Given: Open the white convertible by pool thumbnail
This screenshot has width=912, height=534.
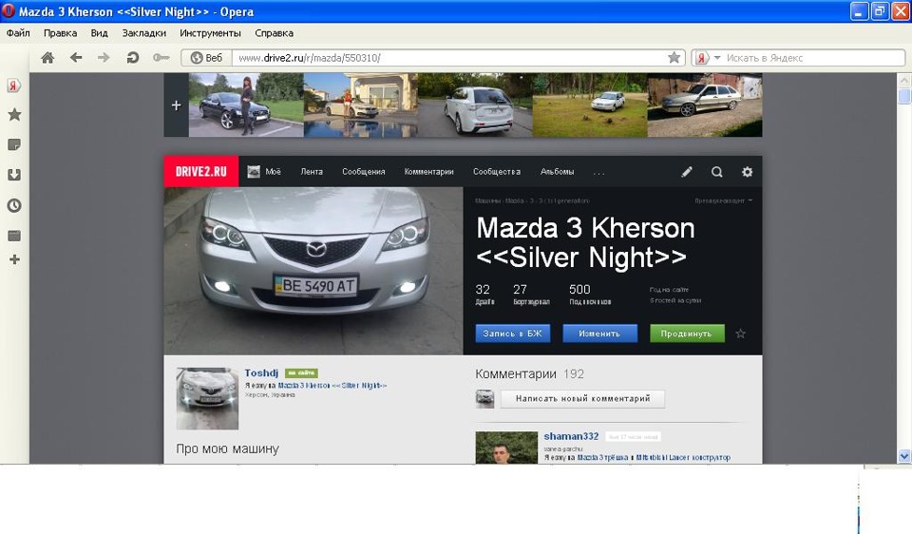Looking at the screenshot, I should pyautogui.click(x=361, y=105).
